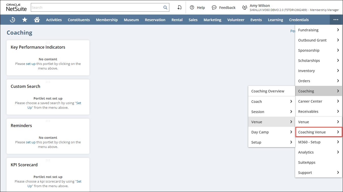Grab the Key Performance Indicators drag handle
The height and width of the screenshot is (192, 343).
click(48, 43)
